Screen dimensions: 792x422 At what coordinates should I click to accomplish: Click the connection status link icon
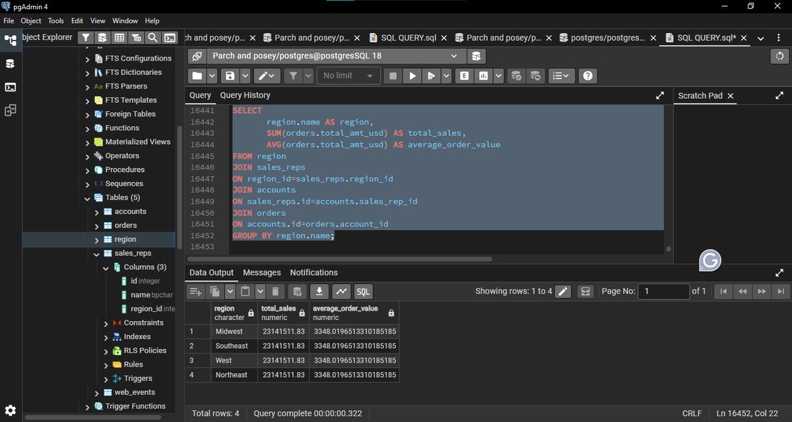tap(197, 56)
